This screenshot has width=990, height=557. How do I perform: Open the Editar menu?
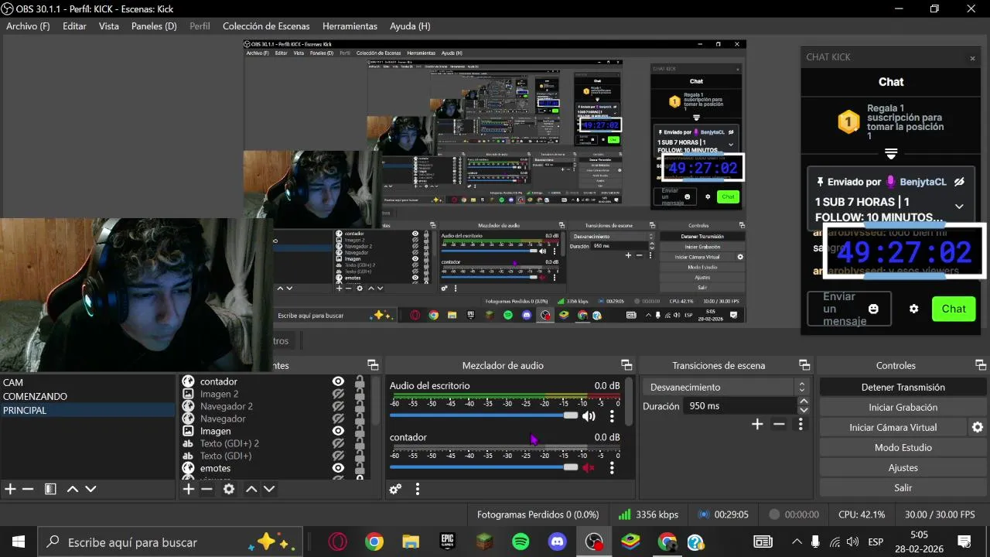pos(74,26)
